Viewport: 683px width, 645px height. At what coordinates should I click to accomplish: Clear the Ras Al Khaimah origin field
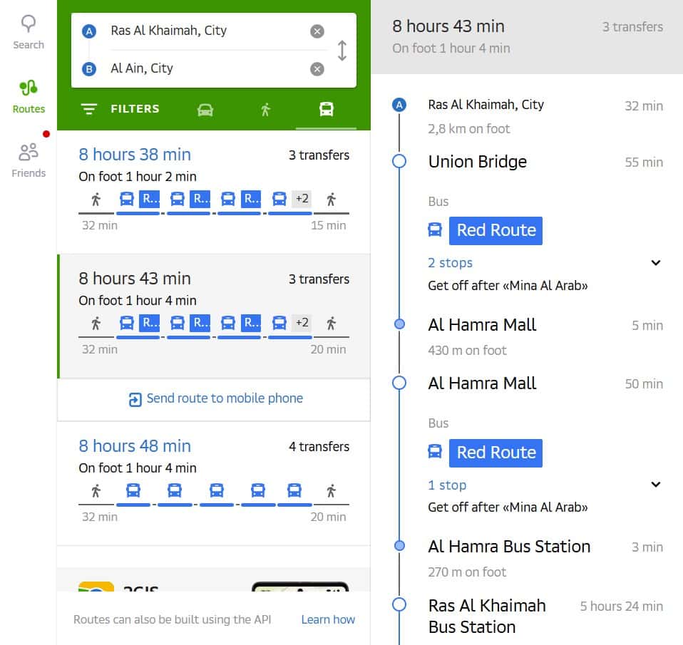click(317, 31)
